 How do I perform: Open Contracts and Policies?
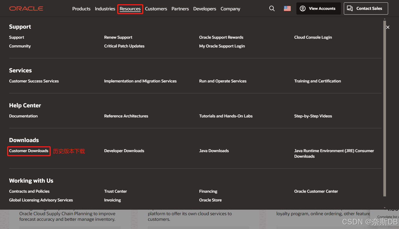(29, 191)
